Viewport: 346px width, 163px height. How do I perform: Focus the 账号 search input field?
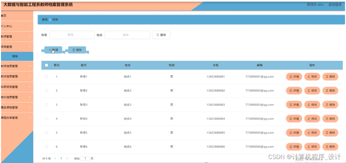click(72, 35)
